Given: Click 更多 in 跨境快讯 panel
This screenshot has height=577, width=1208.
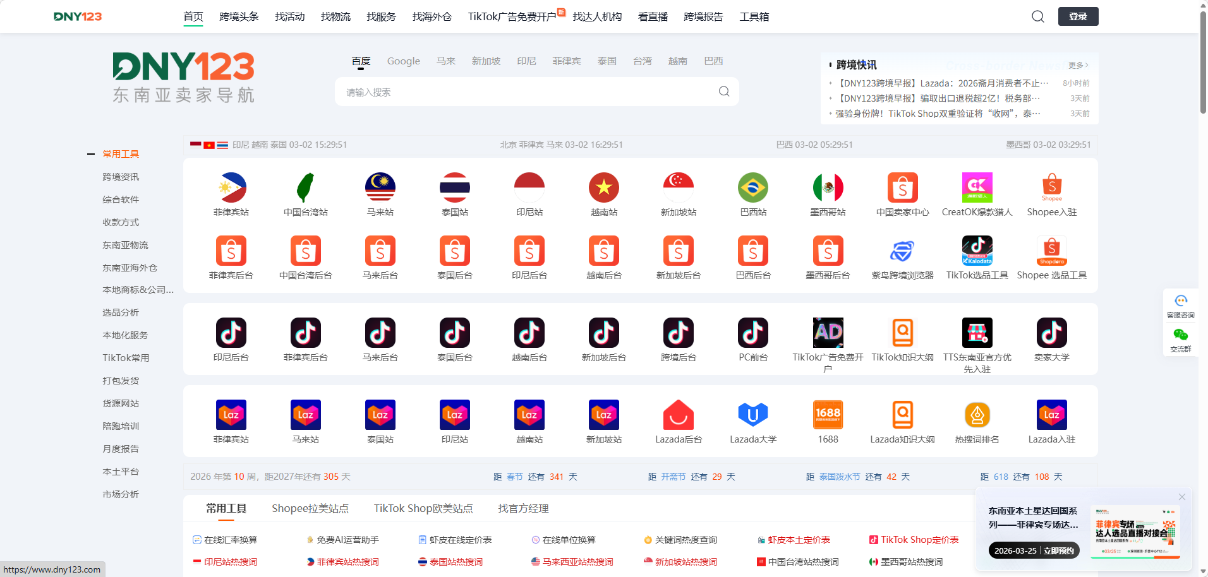Looking at the screenshot, I should [1078, 65].
